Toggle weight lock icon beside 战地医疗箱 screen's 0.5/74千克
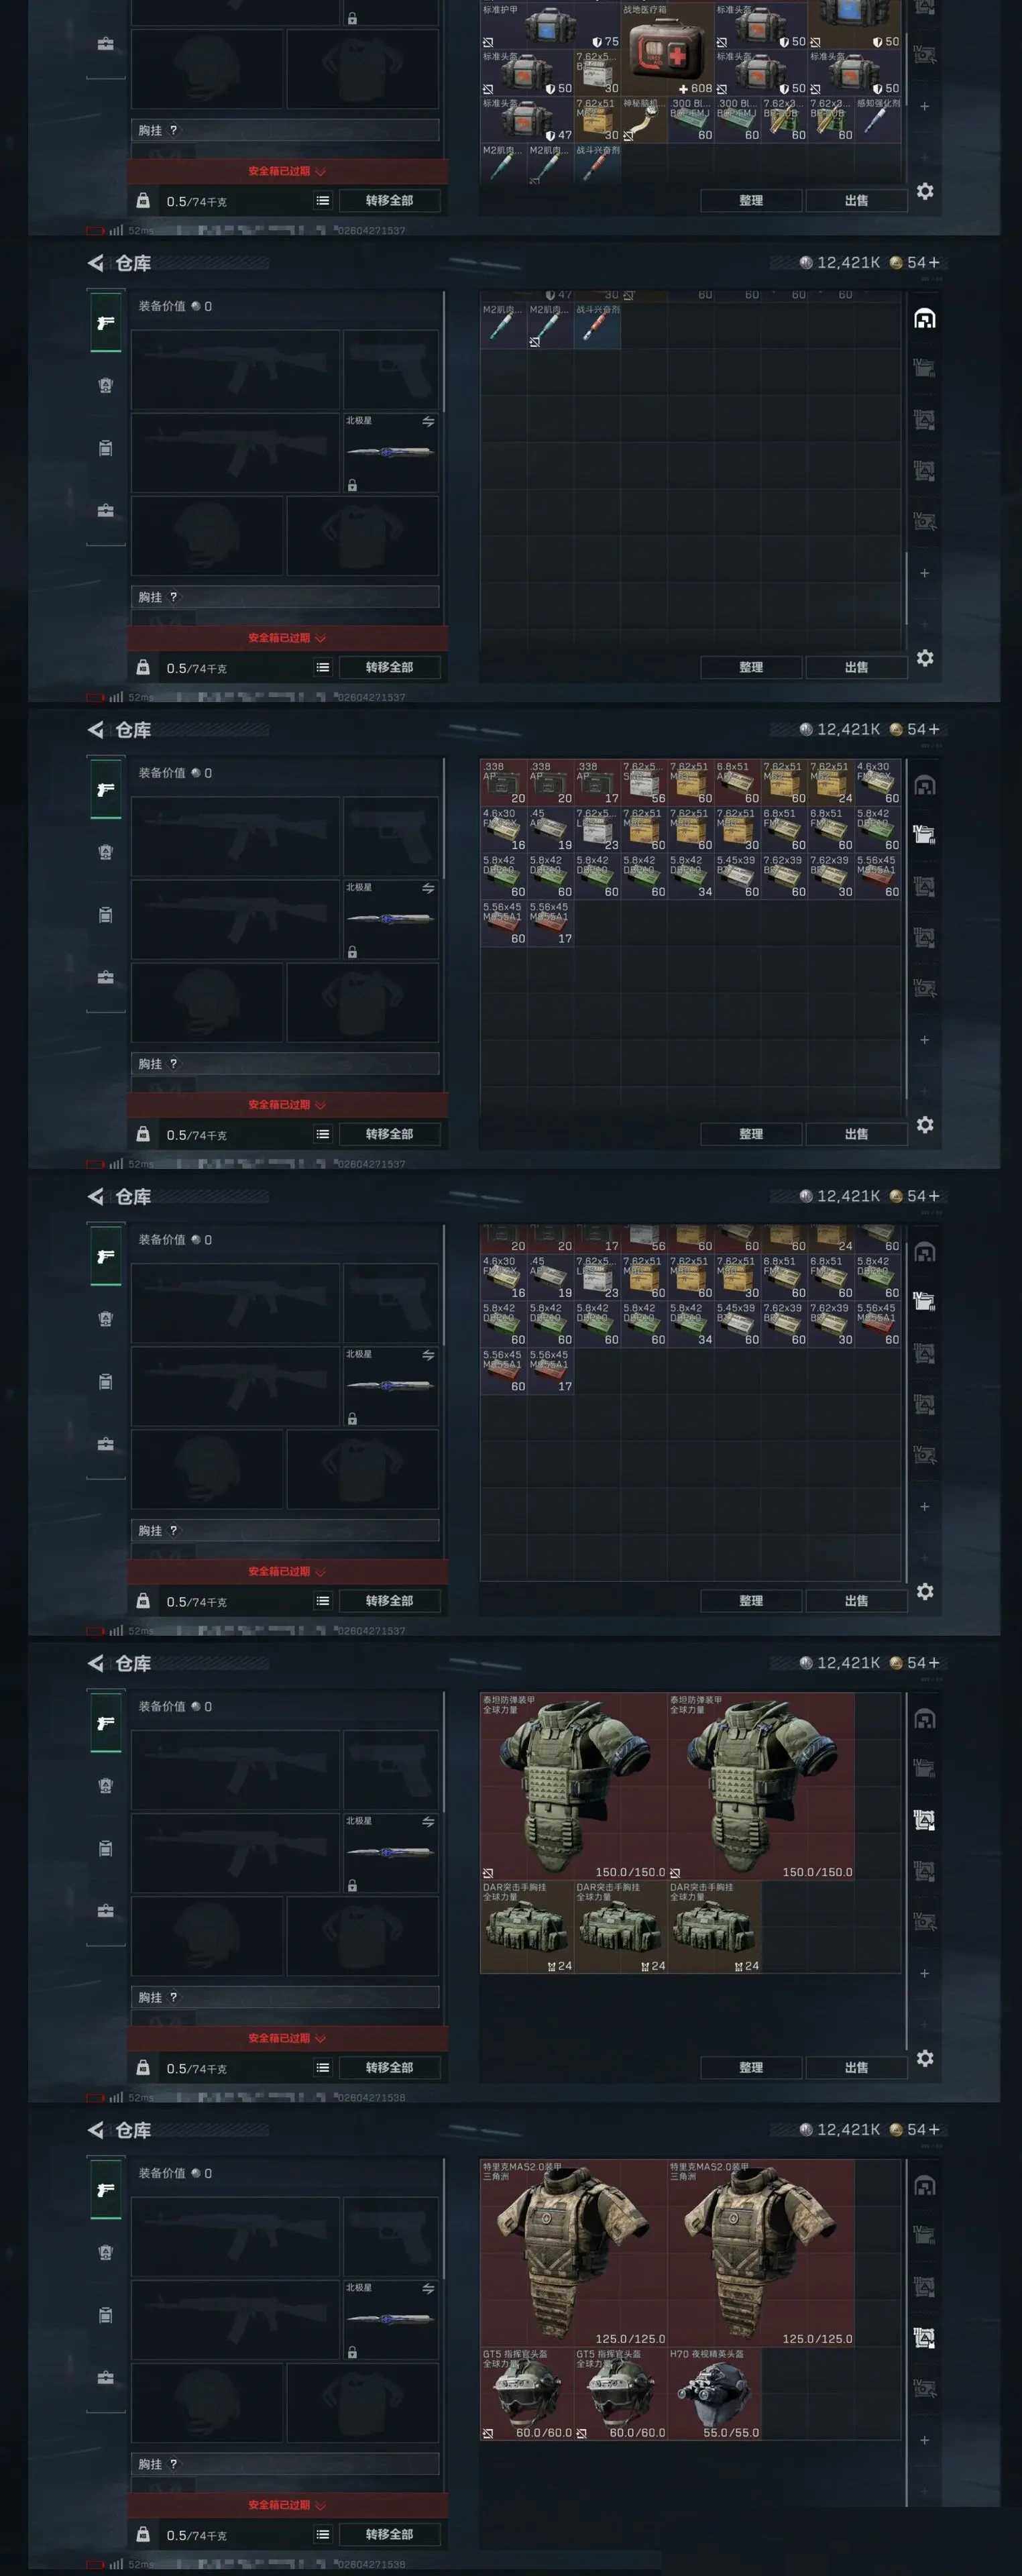The width and height of the screenshot is (1022, 2576). click(143, 200)
